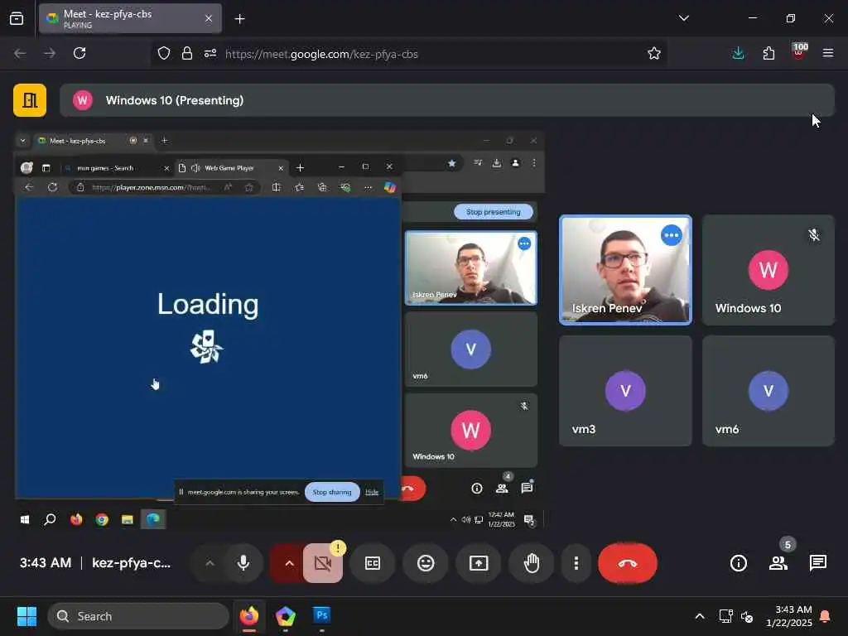Screen dimensions: 848x636
Task: Select the msn games - Search tab in shared screen
Action: coord(116,168)
